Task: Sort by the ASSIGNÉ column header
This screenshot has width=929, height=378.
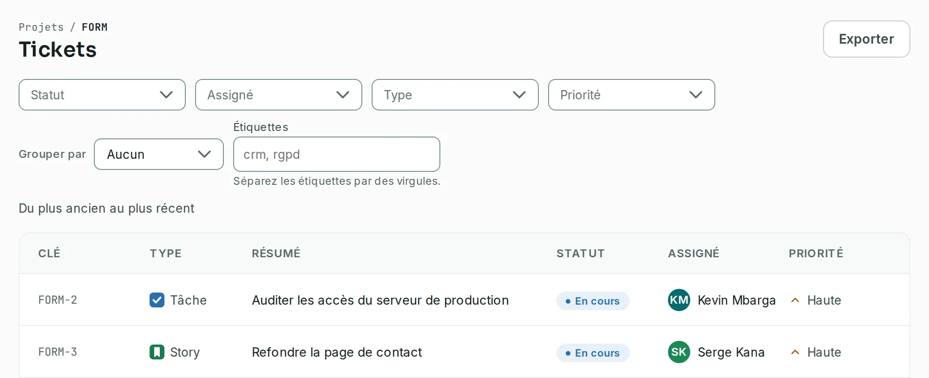Action: coord(693,253)
